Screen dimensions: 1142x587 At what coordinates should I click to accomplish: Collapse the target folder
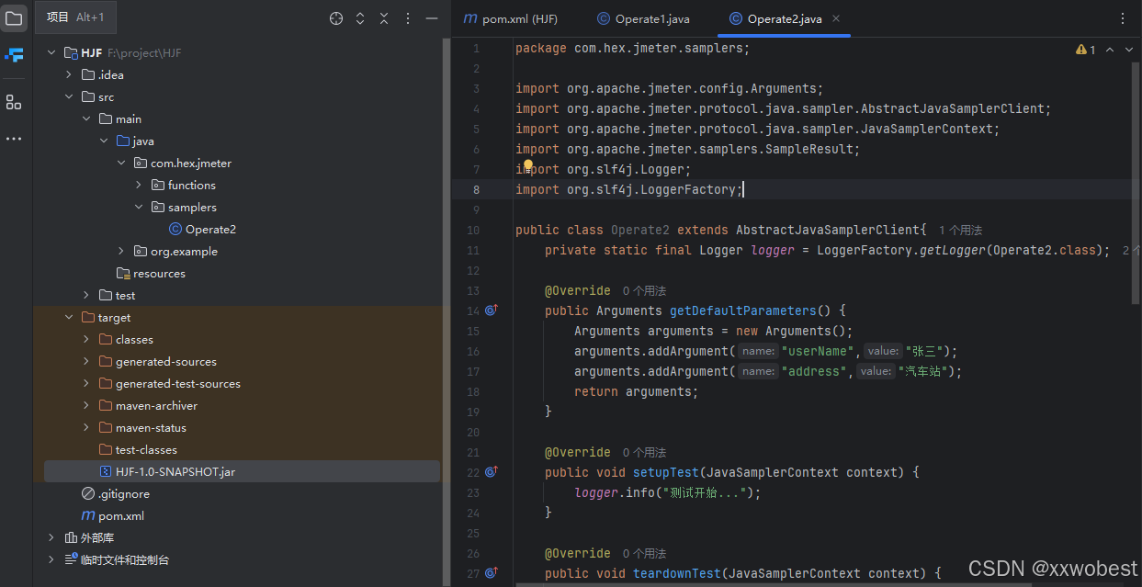pos(69,317)
